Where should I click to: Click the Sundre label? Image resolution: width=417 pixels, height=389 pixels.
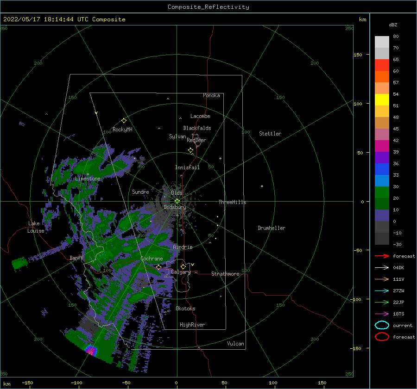coord(140,191)
